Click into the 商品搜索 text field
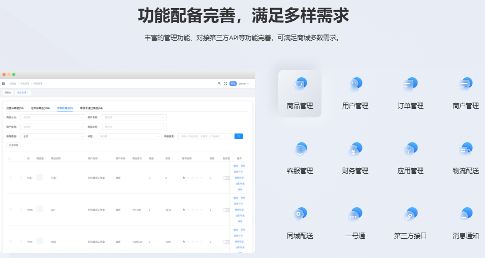The image size is (485, 258). click(206, 136)
